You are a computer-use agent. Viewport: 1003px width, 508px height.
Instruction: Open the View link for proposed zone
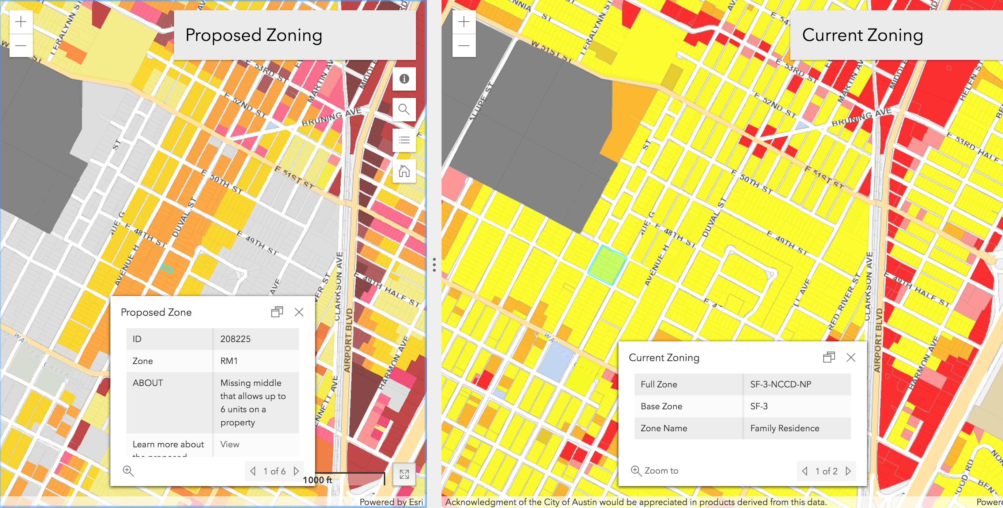(230, 444)
